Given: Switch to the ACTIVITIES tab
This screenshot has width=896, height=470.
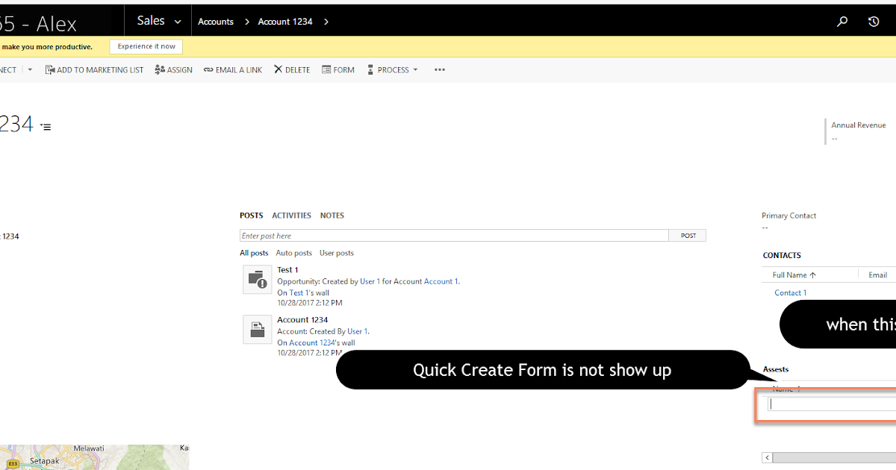Looking at the screenshot, I should pyautogui.click(x=291, y=215).
